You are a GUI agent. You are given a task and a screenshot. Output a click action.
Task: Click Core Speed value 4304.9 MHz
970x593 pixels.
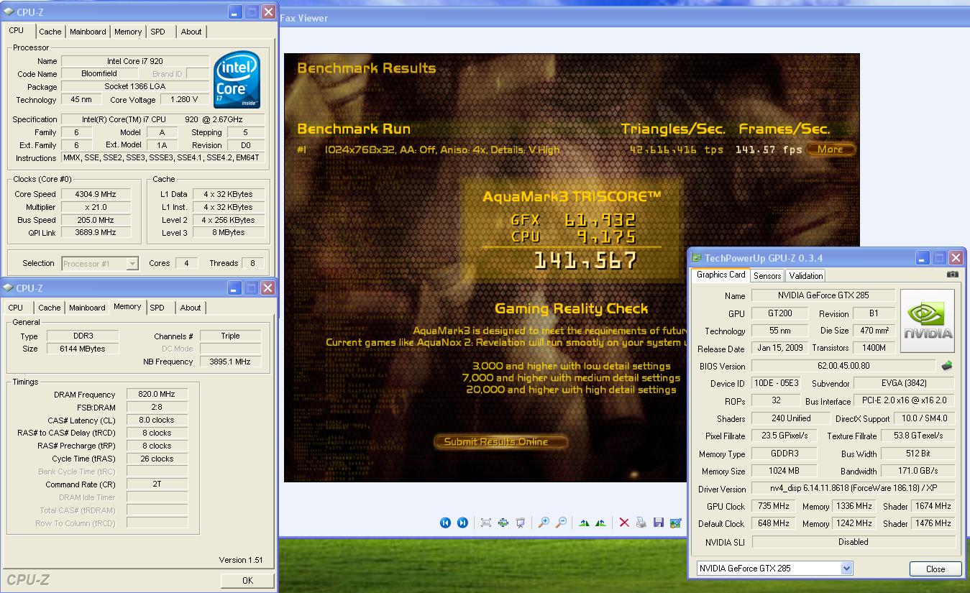click(x=96, y=194)
